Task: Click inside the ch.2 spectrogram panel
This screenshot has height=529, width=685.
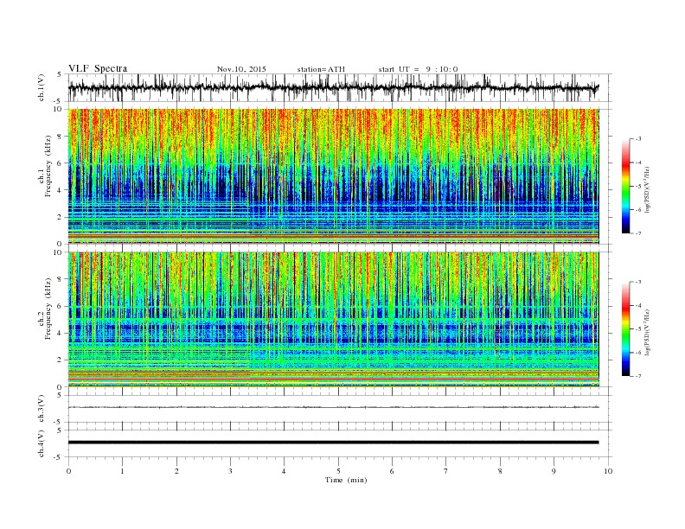Action: click(x=333, y=319)
